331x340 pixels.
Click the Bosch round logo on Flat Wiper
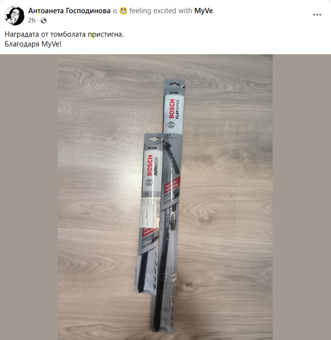(x=171, y=125)
